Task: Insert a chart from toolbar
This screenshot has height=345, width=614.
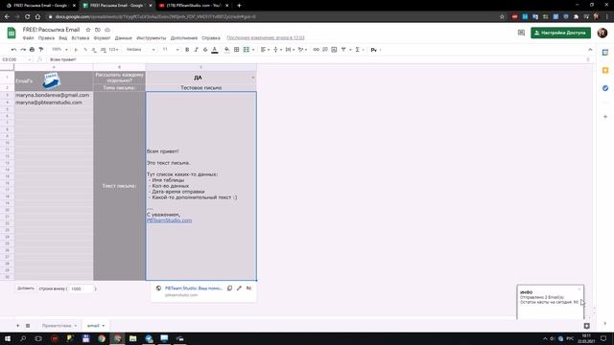Action: point(334,50)
